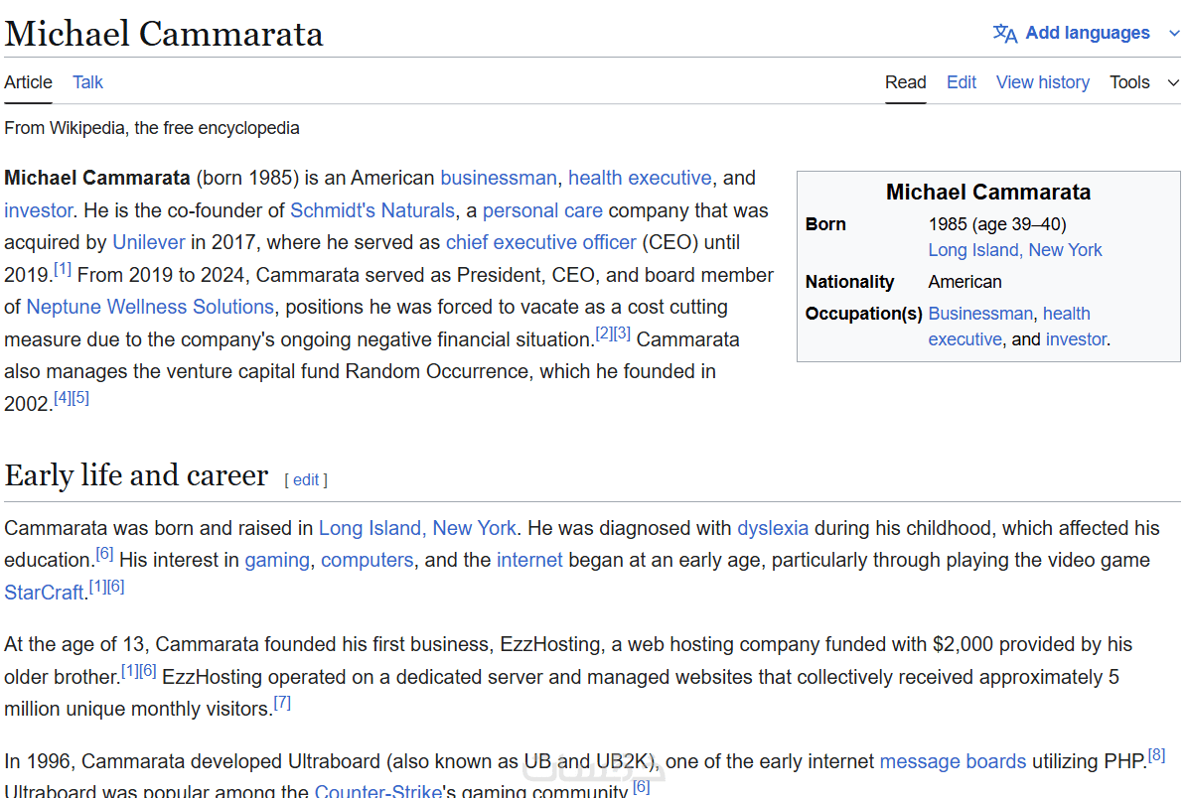Follow the gaming link
The image size is (1188, 798).
coord(277,560)
